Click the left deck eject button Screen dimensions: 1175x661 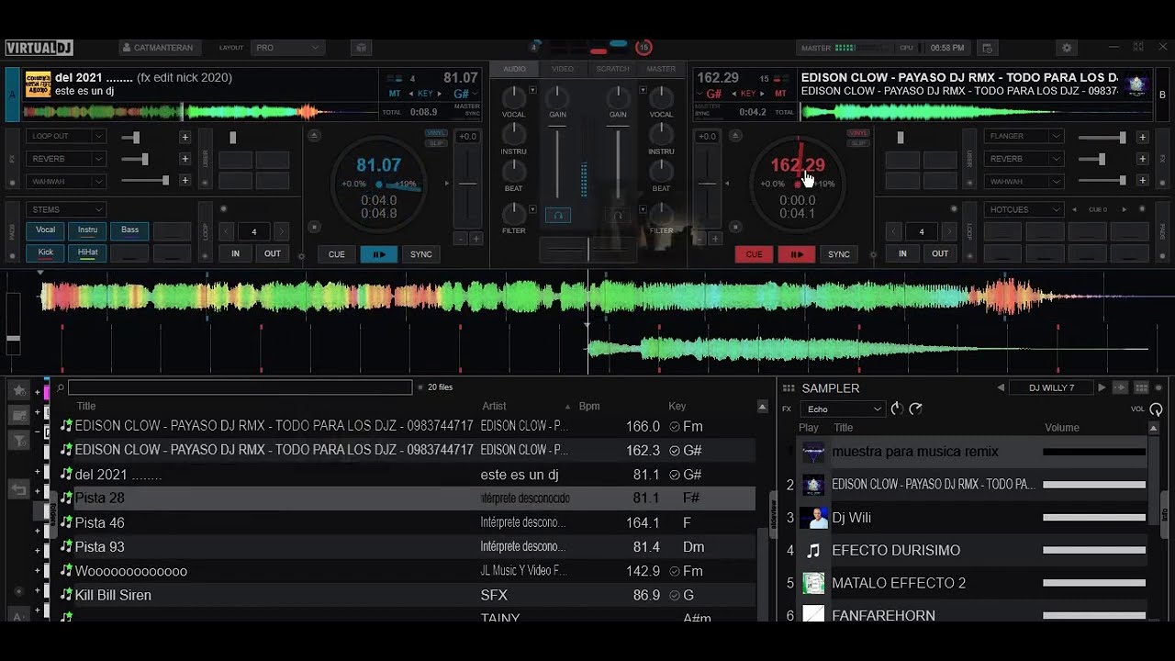click(x=314, y=136)
